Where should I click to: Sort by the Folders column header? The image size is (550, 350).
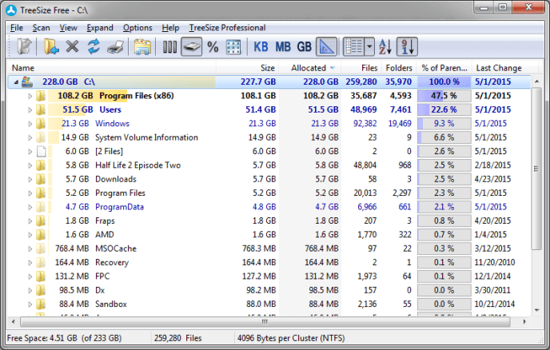click(x=398, y=68)
